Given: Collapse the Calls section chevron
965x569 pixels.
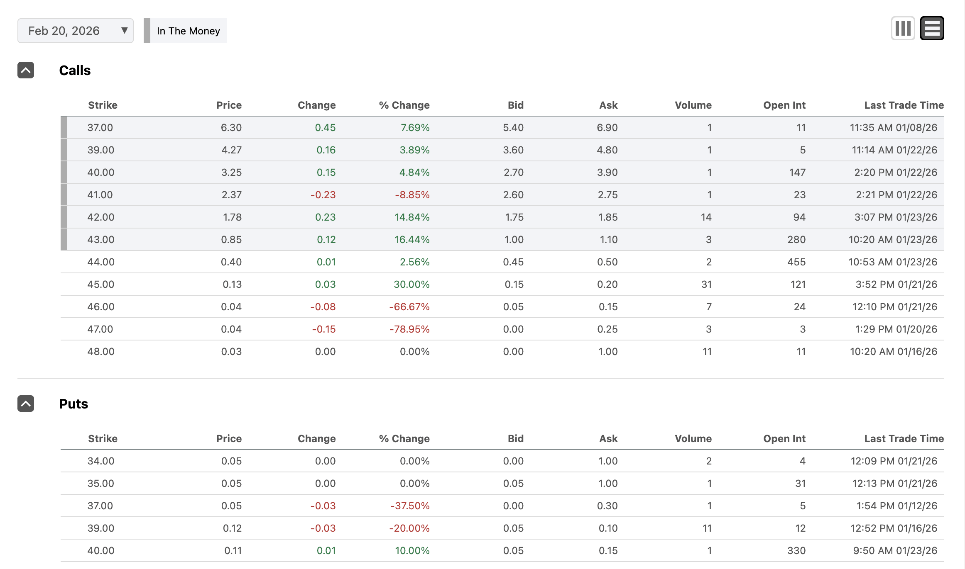Looking at the screenshot, I should pos(26,71).
